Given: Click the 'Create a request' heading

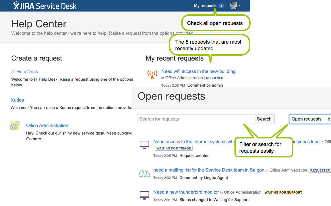Looking at the screenshot, I should [x=36, y=58].
